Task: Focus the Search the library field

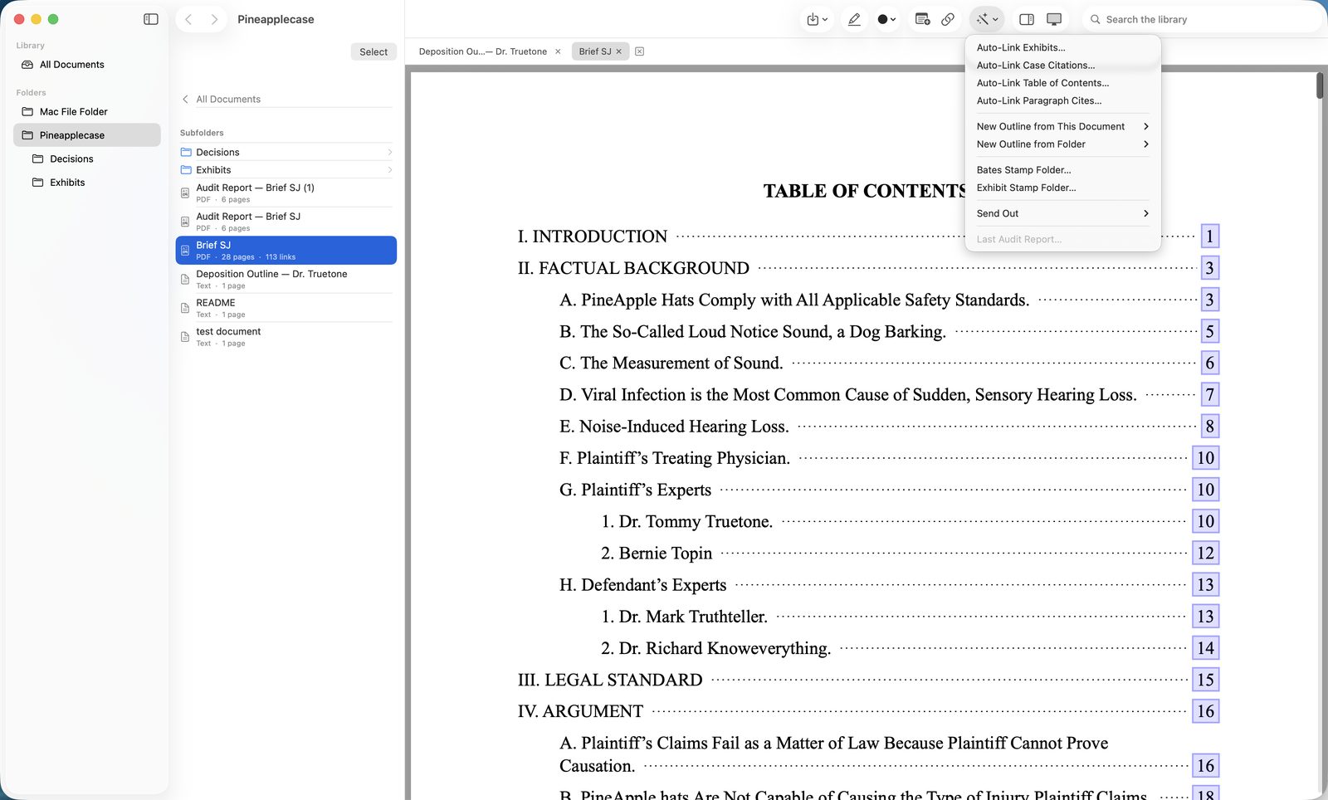Action: [x=1201, y=19]
